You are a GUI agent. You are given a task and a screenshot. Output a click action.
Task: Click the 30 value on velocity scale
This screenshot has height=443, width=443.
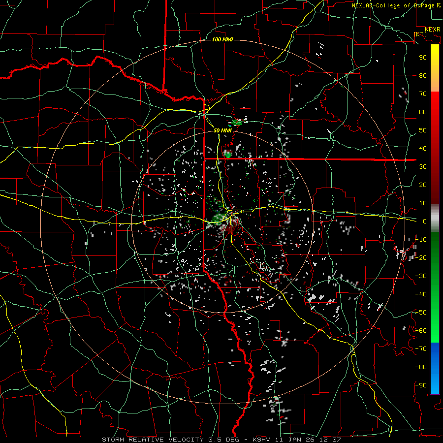(423, 167)
